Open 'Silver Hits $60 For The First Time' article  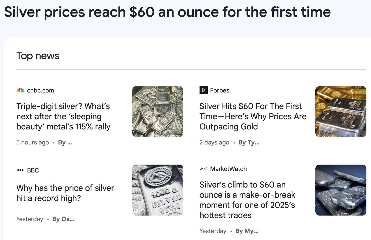click(253, 116)
